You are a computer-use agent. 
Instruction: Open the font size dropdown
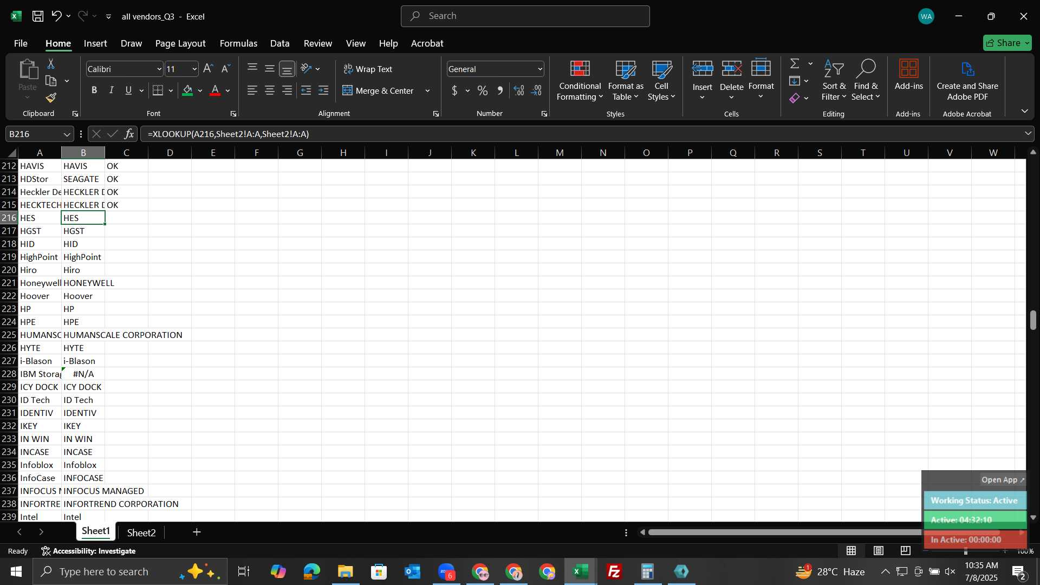[x=195, y=69]
